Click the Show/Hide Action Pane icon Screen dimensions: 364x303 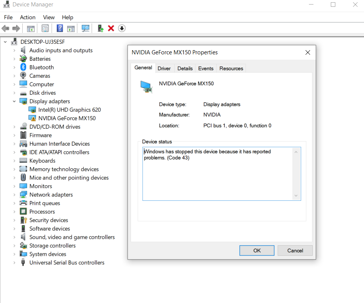coord(71,29)
